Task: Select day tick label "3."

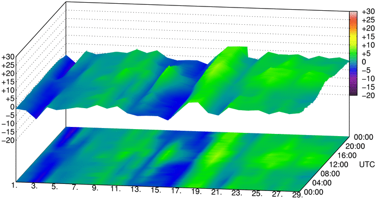Action: (x=34, y=186)
